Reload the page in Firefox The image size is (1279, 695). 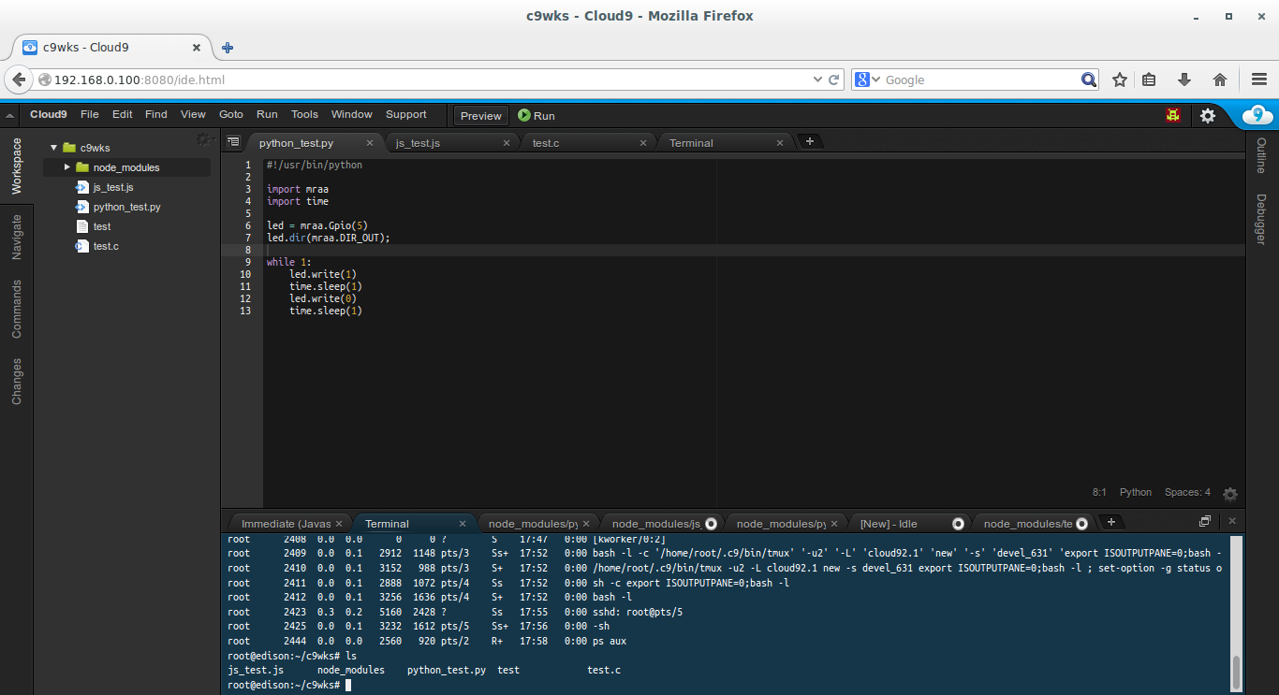click(x=834, y=80)
